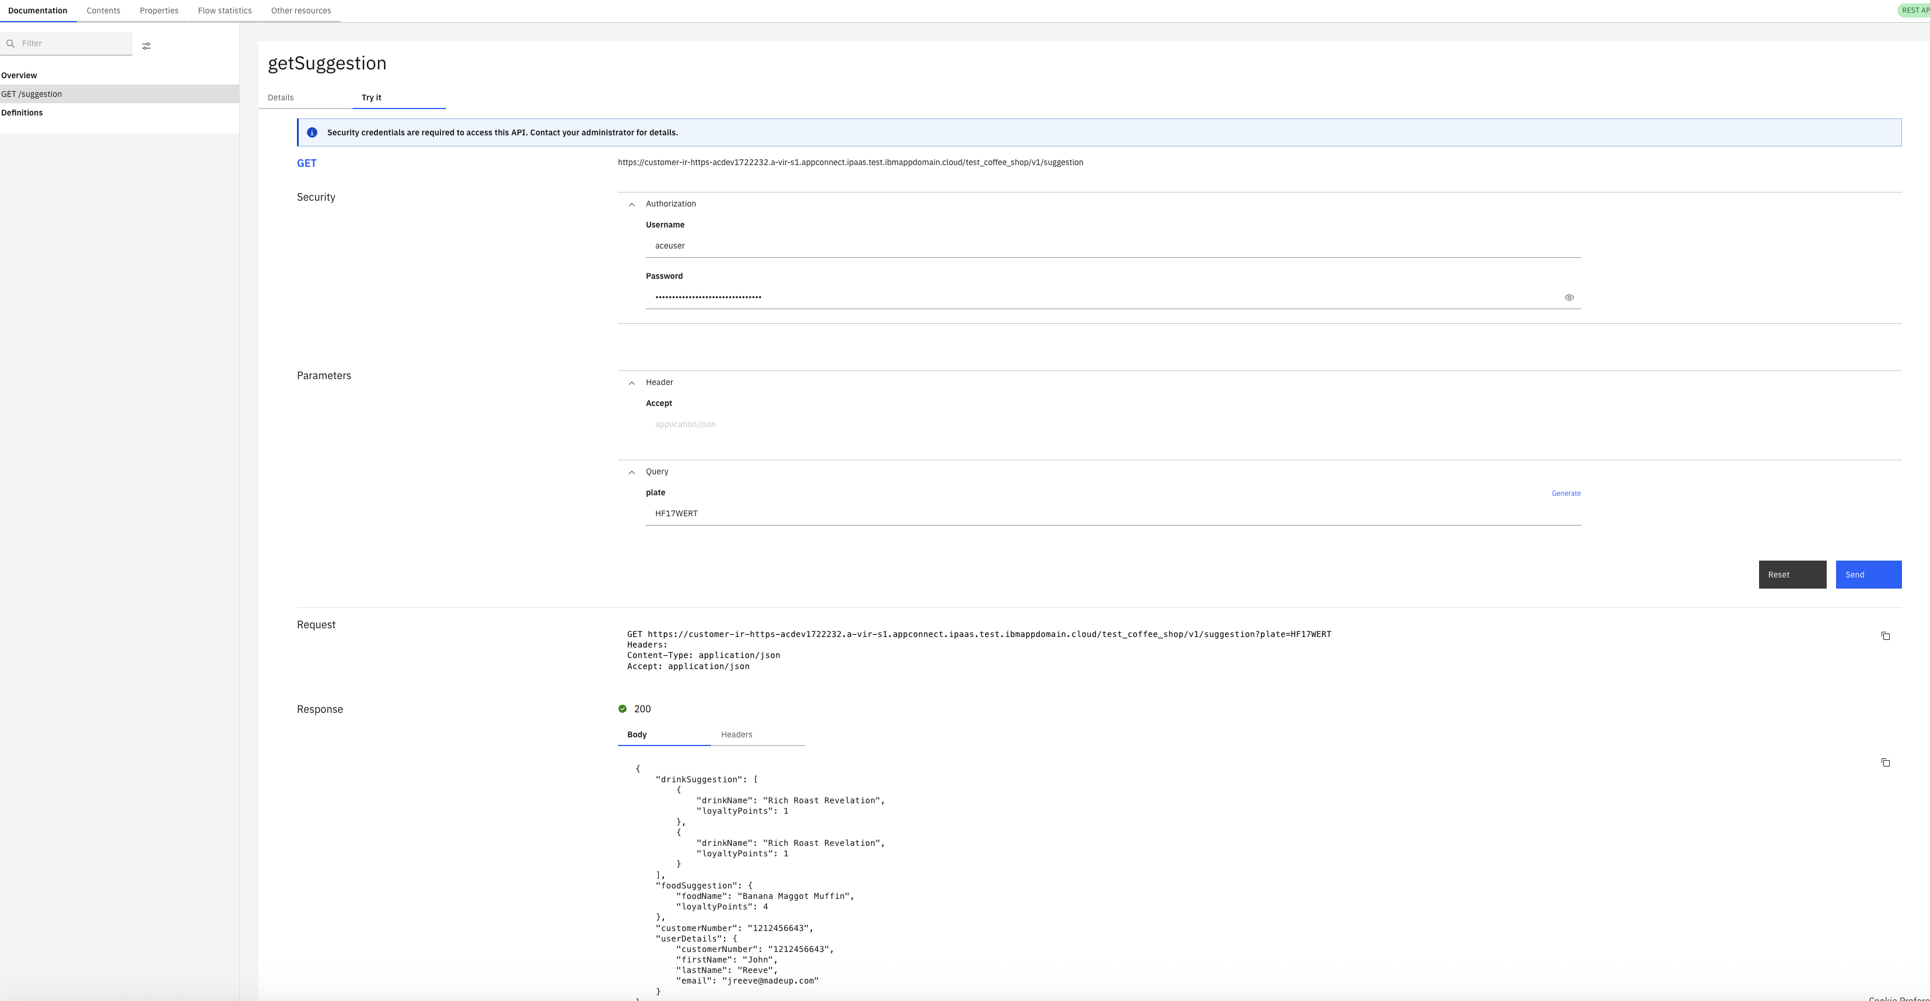Click the search magnifier icon in Filter
The height and width of the screenshot is (1001, 1930).
tap(11, 43)
